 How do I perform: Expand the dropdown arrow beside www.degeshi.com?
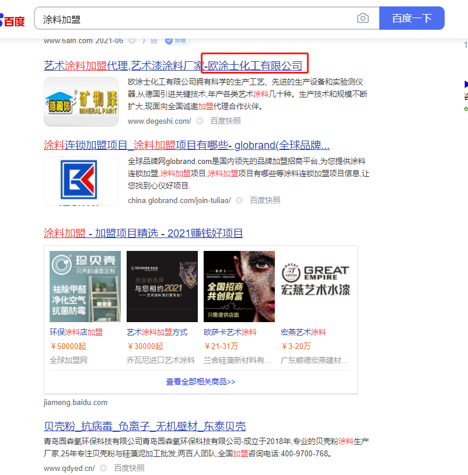point(198,121)
